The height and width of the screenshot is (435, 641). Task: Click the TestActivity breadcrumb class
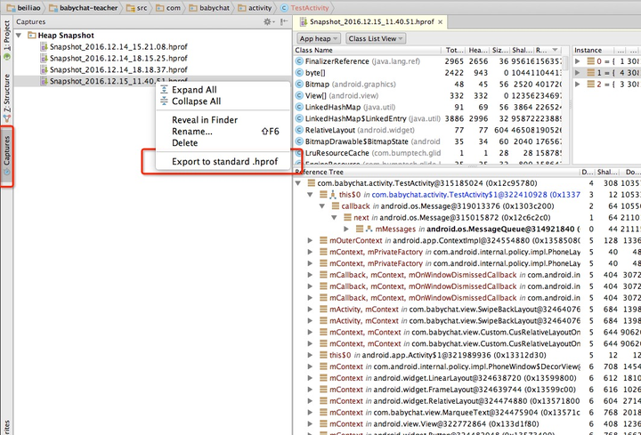click(305, 8)
